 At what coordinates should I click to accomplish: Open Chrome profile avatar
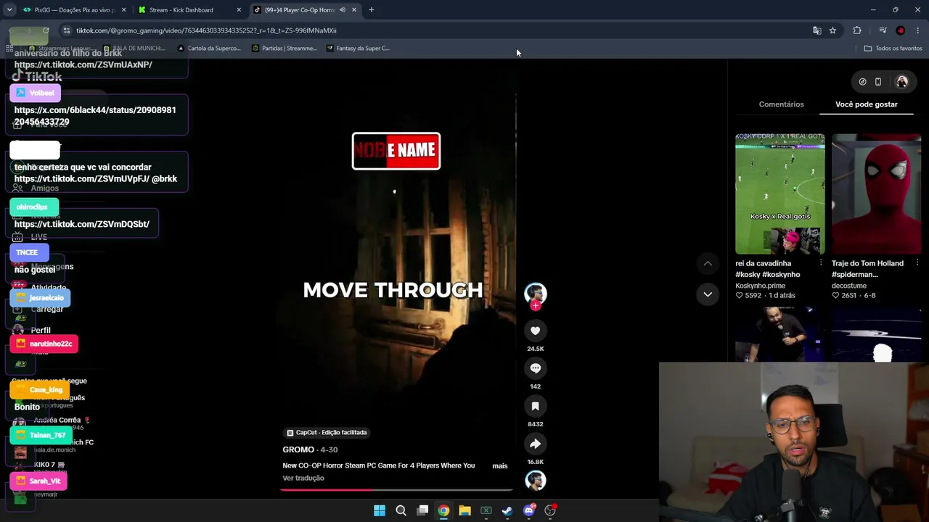coord(901,30)
